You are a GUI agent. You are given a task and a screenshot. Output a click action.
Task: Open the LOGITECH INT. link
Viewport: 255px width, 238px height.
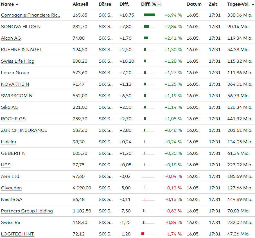(x=18, y=234)
